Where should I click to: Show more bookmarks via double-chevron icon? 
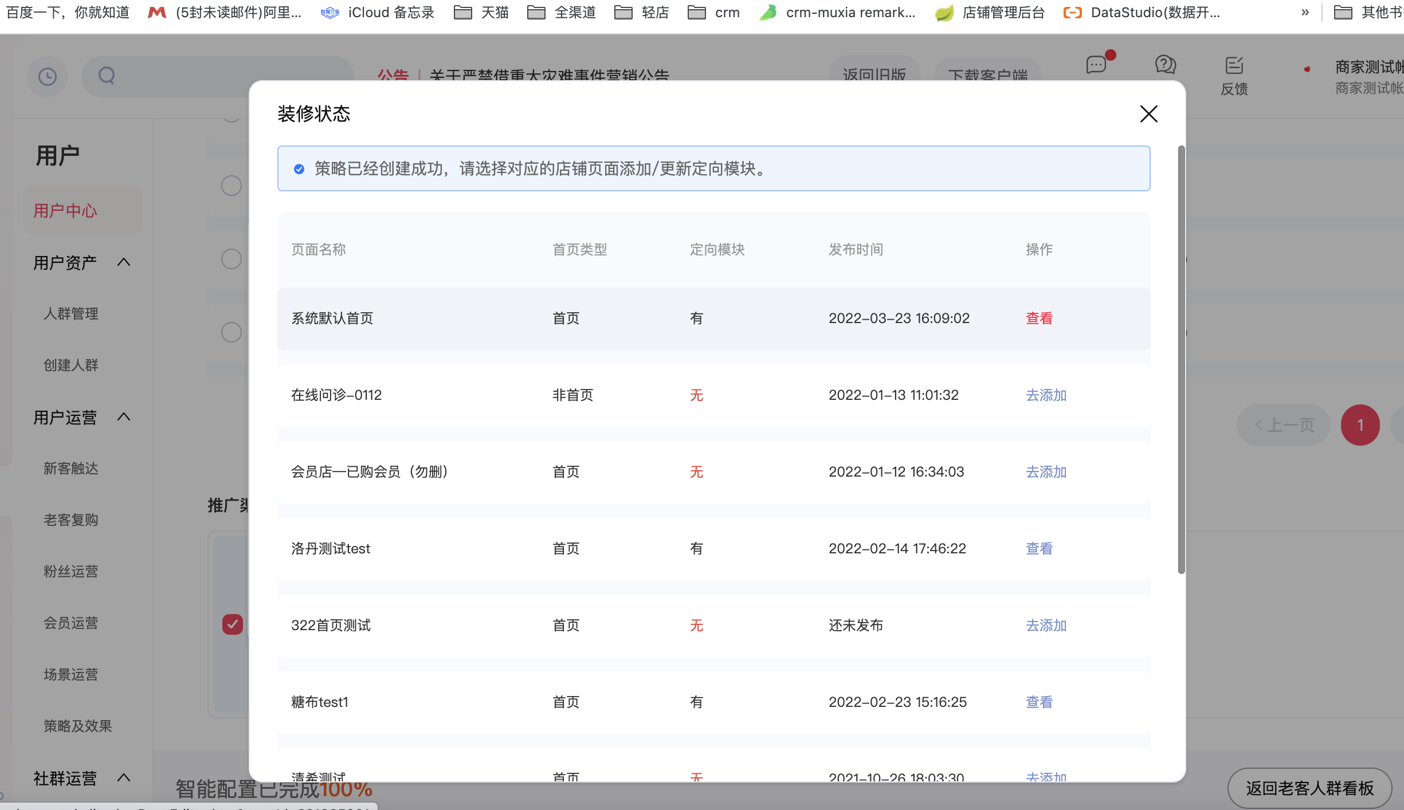coord(1305,13)
